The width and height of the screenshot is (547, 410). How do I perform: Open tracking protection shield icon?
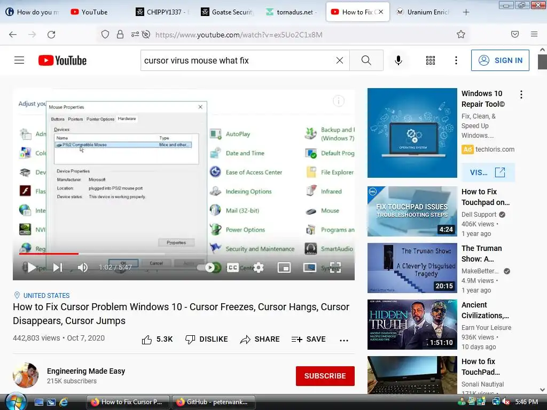click(x=105, y=35)
